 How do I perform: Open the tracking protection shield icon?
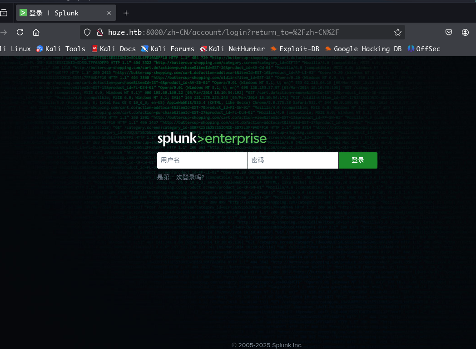[87, 32]
